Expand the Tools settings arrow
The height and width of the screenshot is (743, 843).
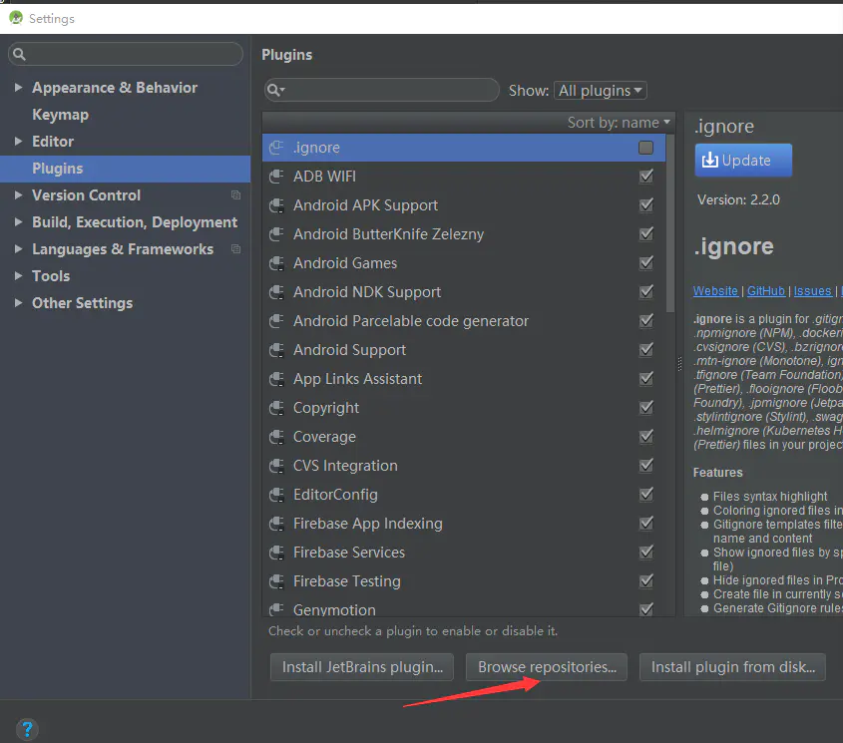[x=18, y=276]
